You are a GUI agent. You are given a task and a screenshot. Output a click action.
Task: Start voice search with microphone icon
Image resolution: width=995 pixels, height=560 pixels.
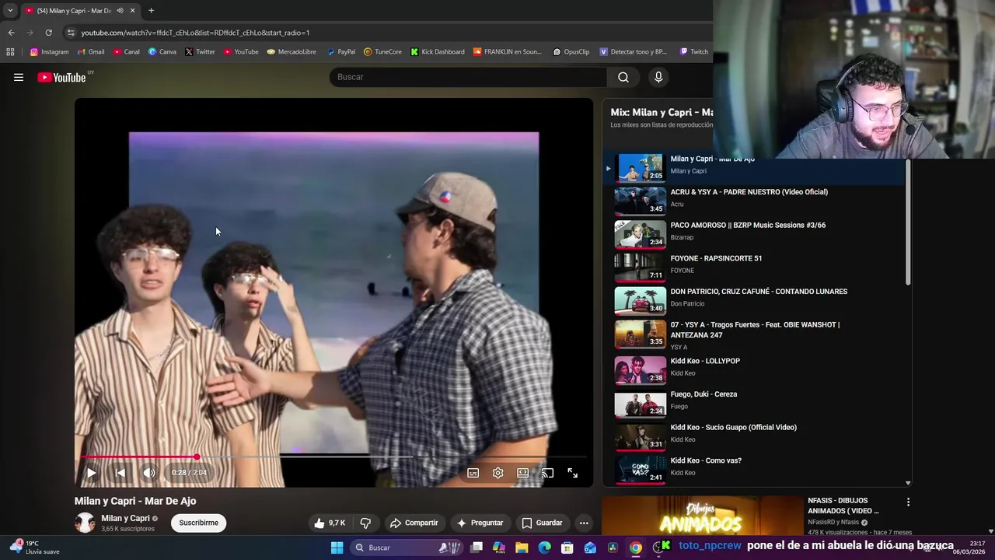658,77
